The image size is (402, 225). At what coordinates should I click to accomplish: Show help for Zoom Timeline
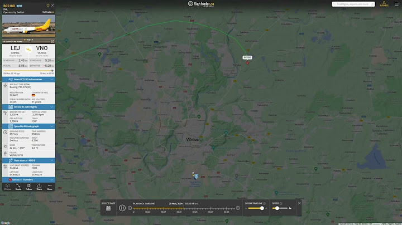pyautogui.click(x=264, y=203)
